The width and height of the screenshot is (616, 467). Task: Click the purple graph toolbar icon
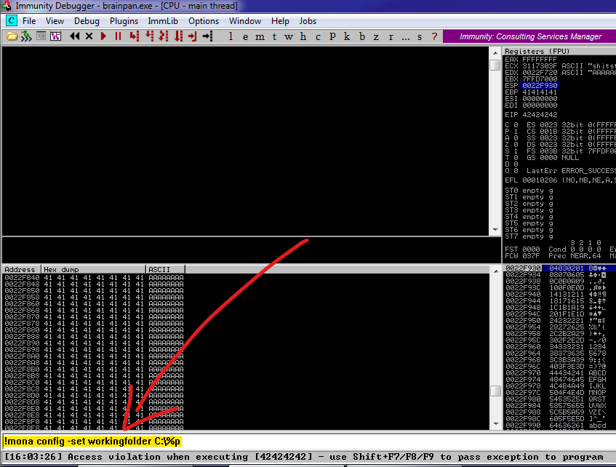(x=56, y=36)
